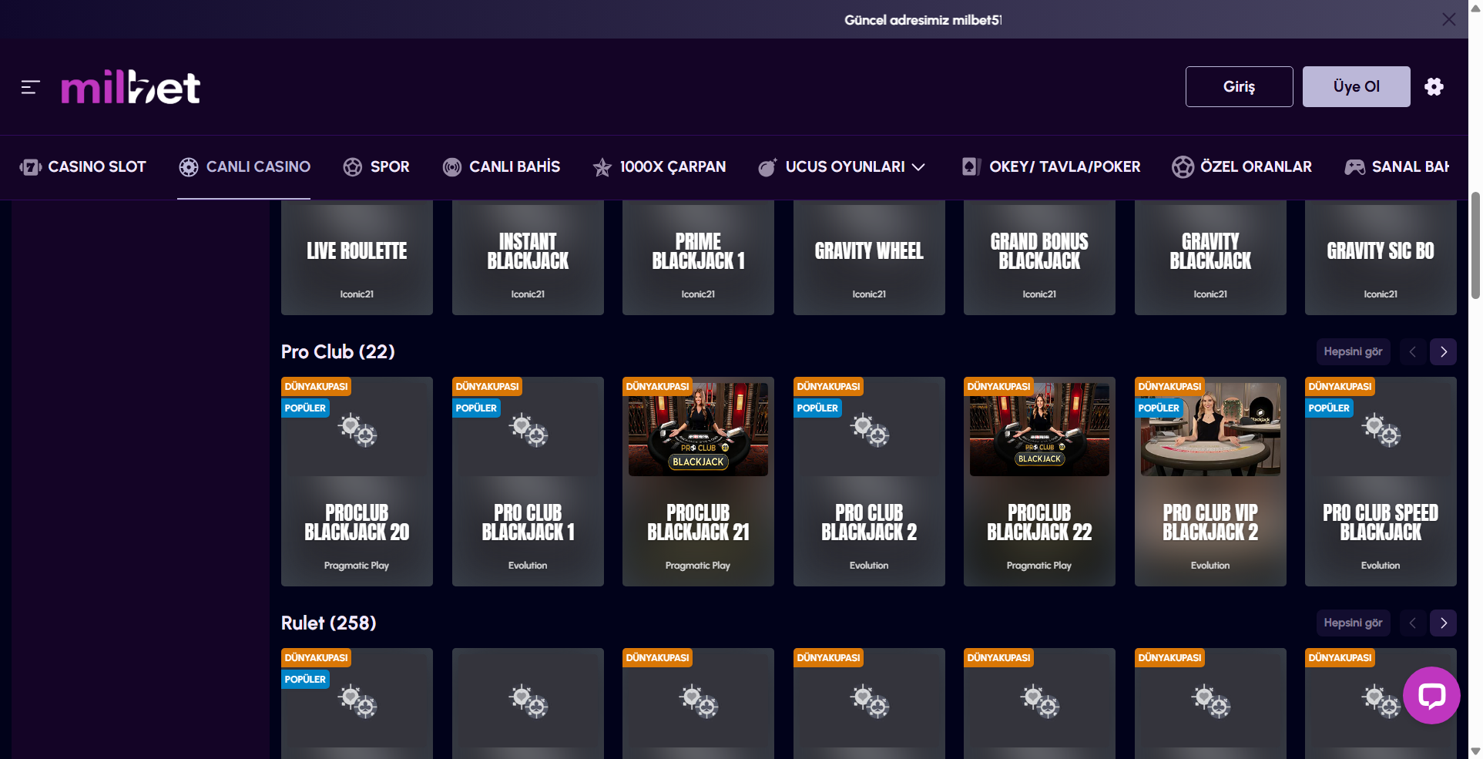Click Hepsini gör for Rulet

(x=1353, y=623)
